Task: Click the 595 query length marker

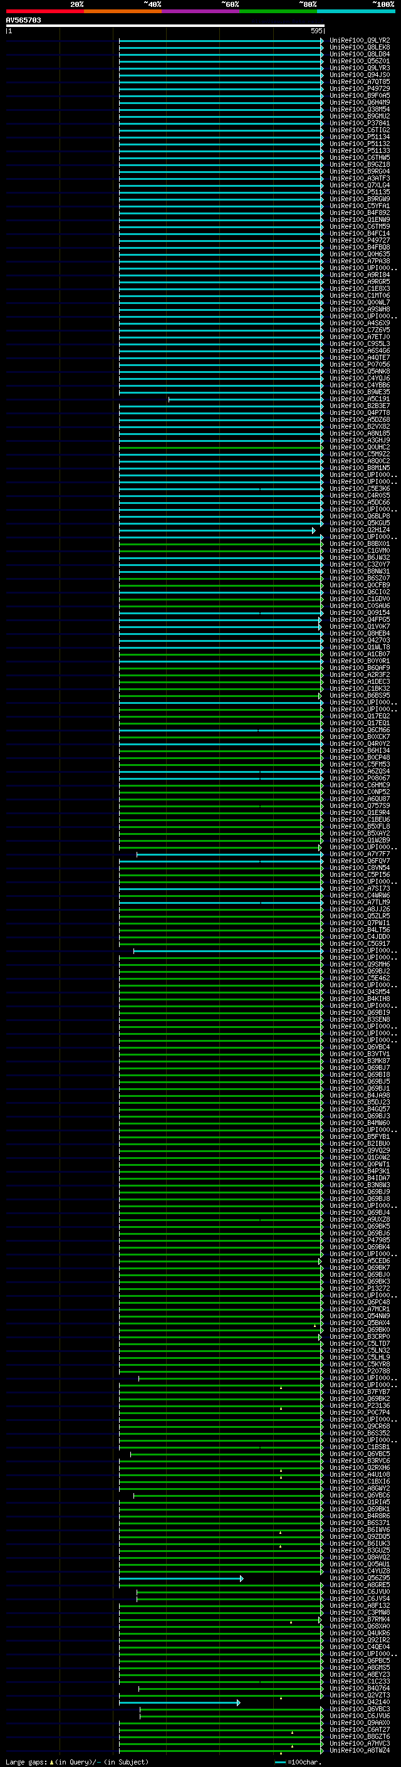Action: click(x=316, y=31)
